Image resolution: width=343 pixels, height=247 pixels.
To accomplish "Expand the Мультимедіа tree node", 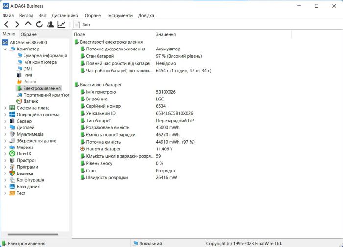I will pyautogui.click(x=5, y=134).
